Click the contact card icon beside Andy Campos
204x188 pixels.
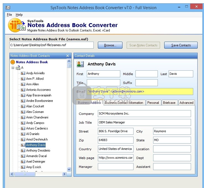pyautogui.click(x=23, y=123)
